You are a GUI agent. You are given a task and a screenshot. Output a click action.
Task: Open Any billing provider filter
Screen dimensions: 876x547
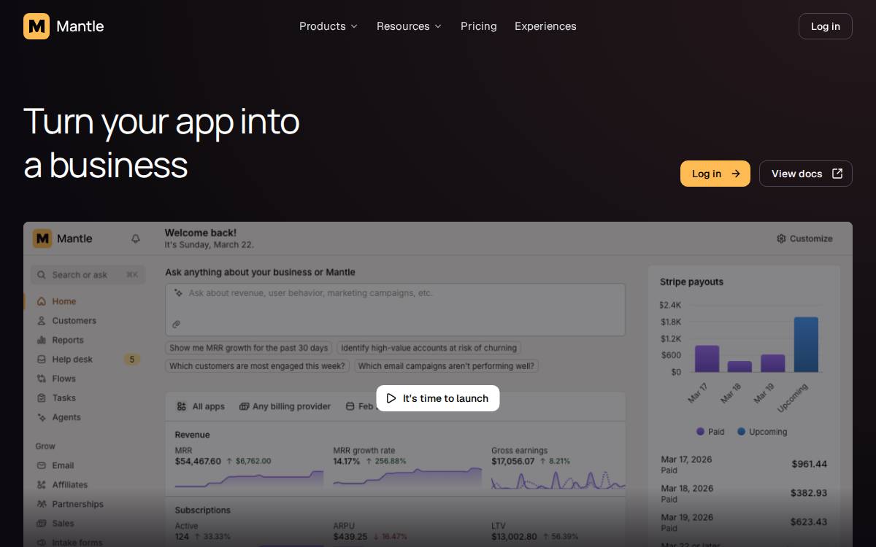point(285,406)
